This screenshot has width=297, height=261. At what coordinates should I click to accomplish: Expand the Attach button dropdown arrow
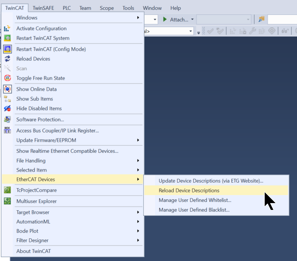click(192, 19)
